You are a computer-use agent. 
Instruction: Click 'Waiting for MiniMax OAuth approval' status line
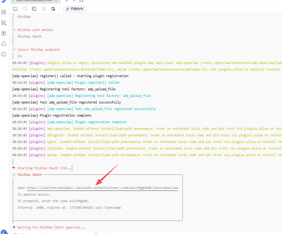point(51,227)
